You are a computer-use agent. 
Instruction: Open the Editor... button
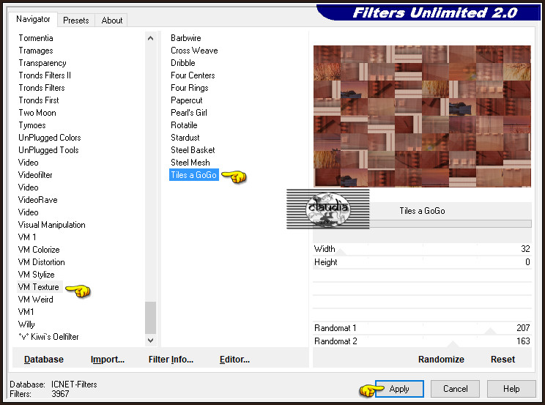(234, 359)
